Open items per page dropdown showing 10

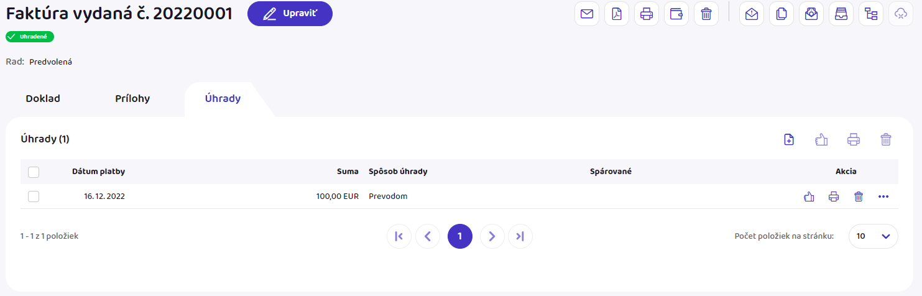873,236
